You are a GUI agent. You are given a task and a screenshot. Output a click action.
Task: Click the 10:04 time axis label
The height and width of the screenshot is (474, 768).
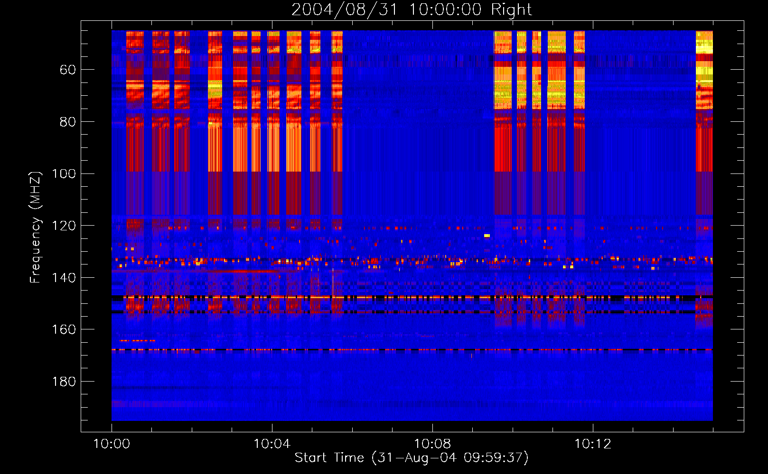coord(272,444)
